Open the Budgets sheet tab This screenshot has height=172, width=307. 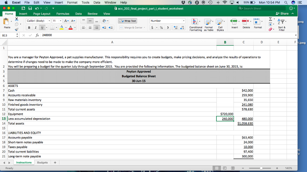pyautogui.click(x=42, y=163)
